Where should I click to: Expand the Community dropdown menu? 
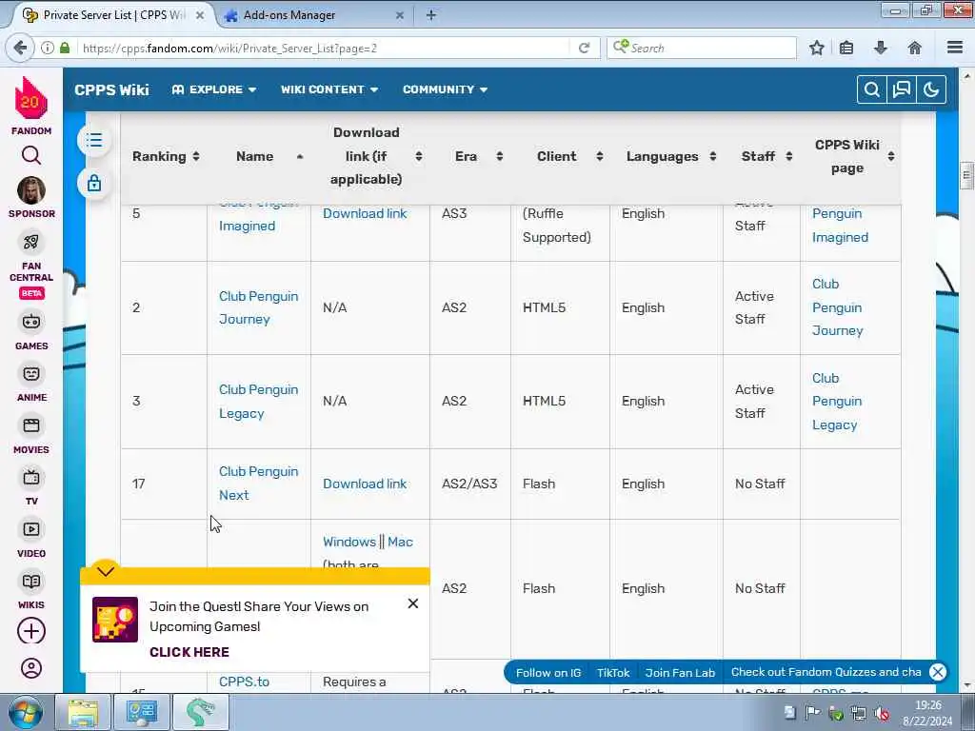445,89
